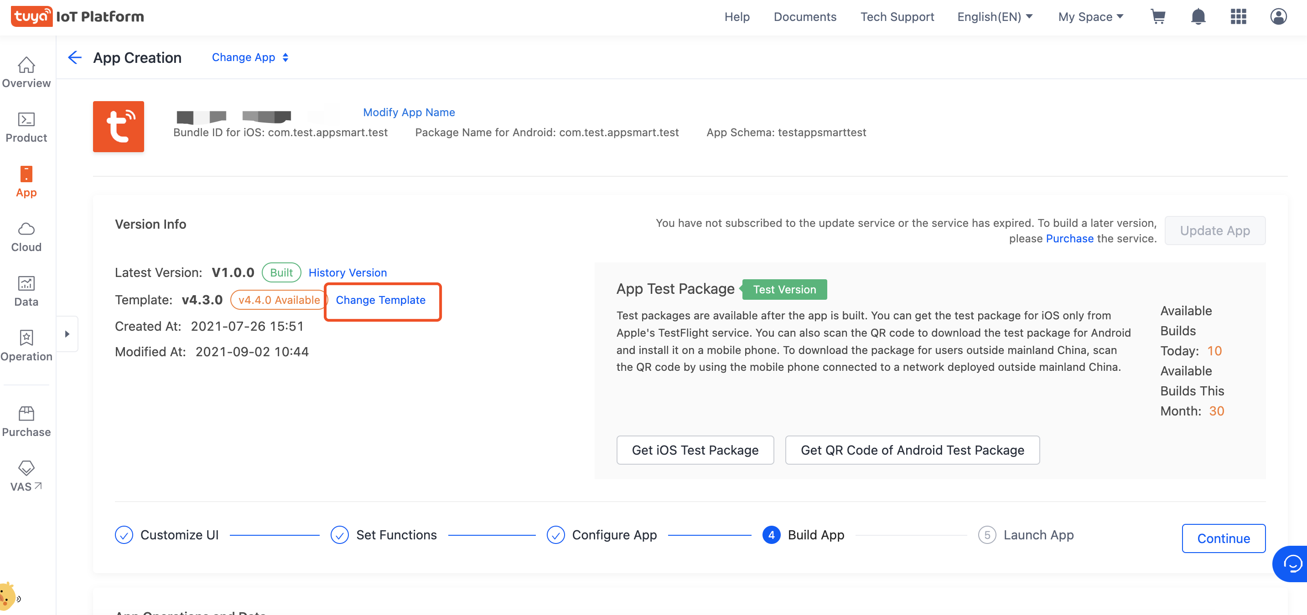Open the apps grid menu
The width and height of the screenshot is (1307, 615).
tap(1239, 17)
